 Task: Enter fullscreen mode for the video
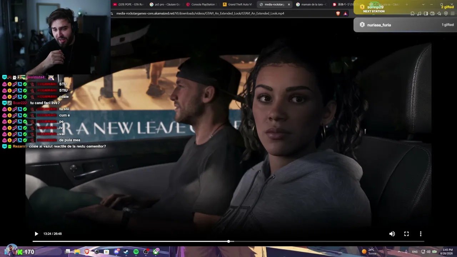point(406,234)
